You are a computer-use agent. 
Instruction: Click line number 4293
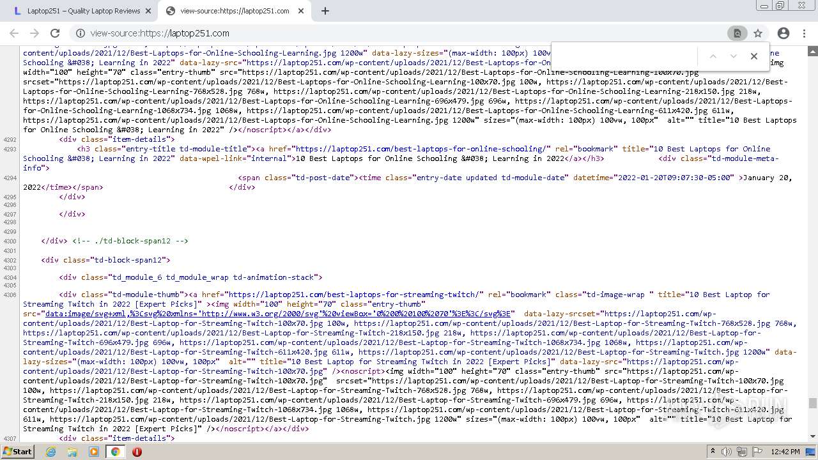click(10, 149)
